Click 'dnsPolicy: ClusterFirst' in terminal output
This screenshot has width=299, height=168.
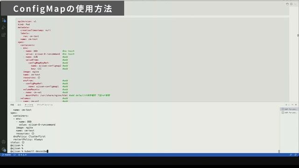coord(29,136)
